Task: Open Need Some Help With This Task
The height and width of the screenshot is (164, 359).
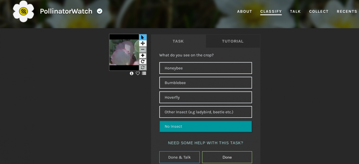Action: point(206,143)
